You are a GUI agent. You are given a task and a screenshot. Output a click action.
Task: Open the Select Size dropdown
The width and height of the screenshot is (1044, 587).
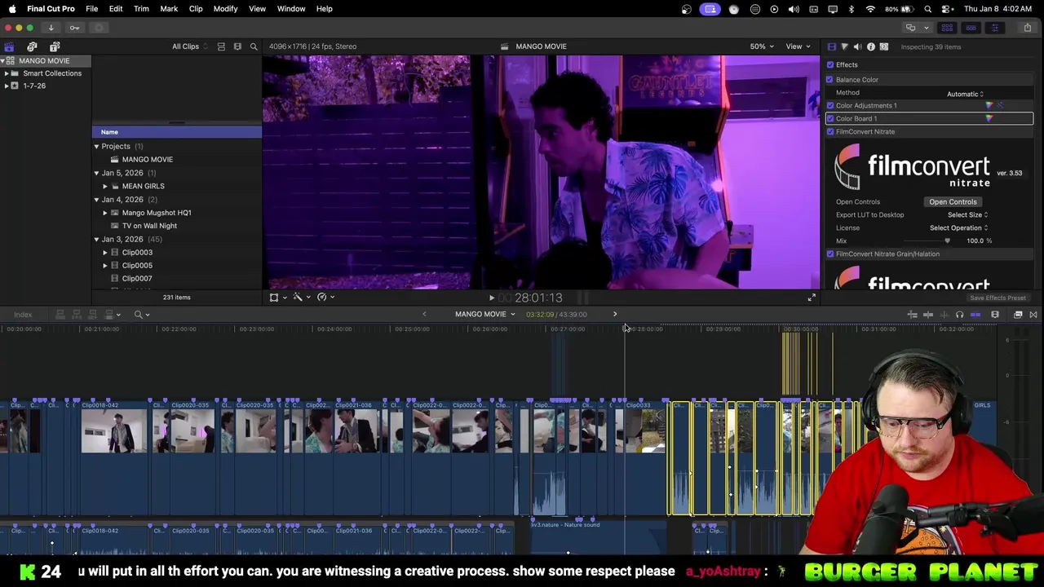tap(967, 214)
